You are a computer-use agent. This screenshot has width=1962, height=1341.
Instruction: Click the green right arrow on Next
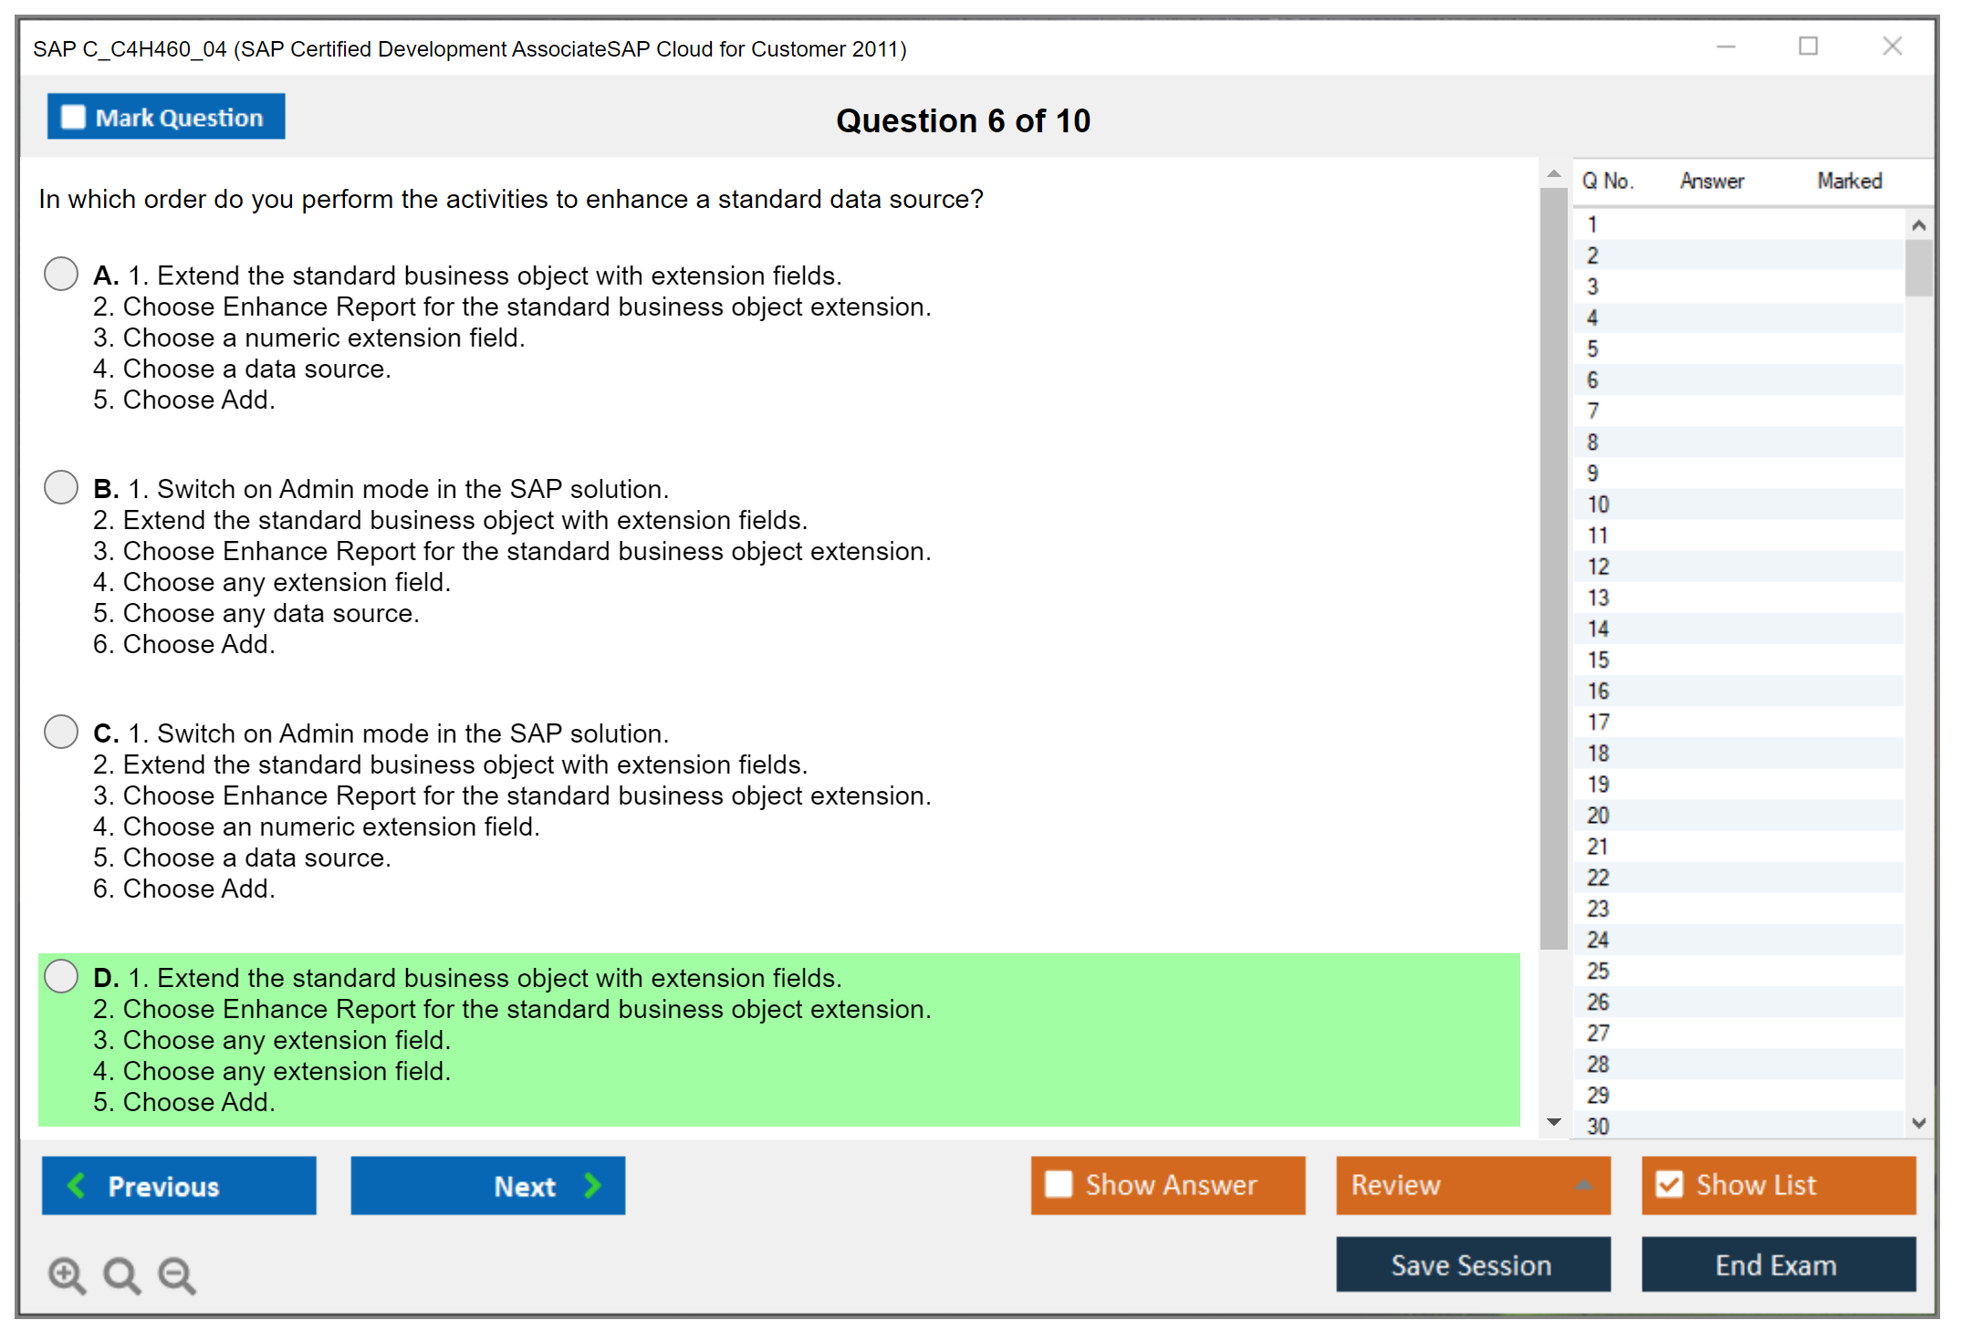[592, 1185]
